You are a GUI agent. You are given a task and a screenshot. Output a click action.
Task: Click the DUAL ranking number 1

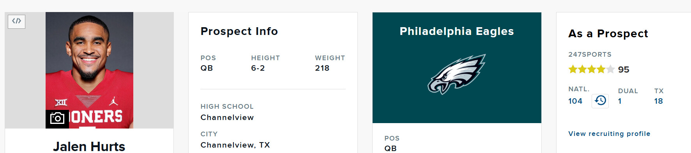pyautogui.click(x=620, y=101)
